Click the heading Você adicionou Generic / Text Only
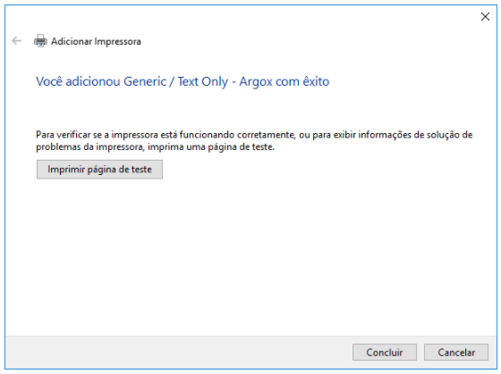501x374 pixels. point(132,81)
